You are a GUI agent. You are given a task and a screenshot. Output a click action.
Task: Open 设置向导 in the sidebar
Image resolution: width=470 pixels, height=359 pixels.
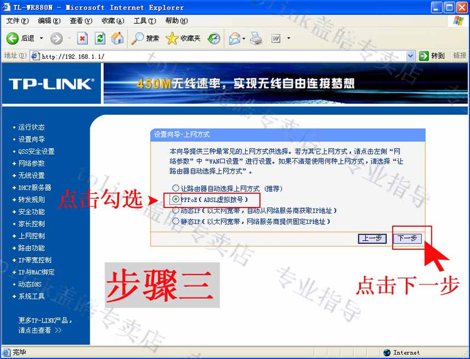pyautogui.click(x=31, y=139)
